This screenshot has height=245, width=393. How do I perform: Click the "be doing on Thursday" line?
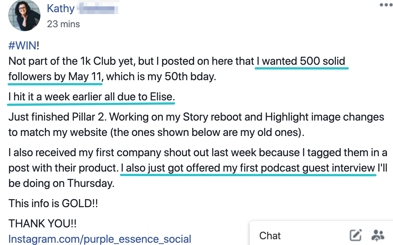pyautogui.click(x=61, y=184)
